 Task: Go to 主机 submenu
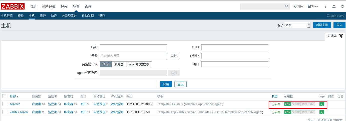32,16
